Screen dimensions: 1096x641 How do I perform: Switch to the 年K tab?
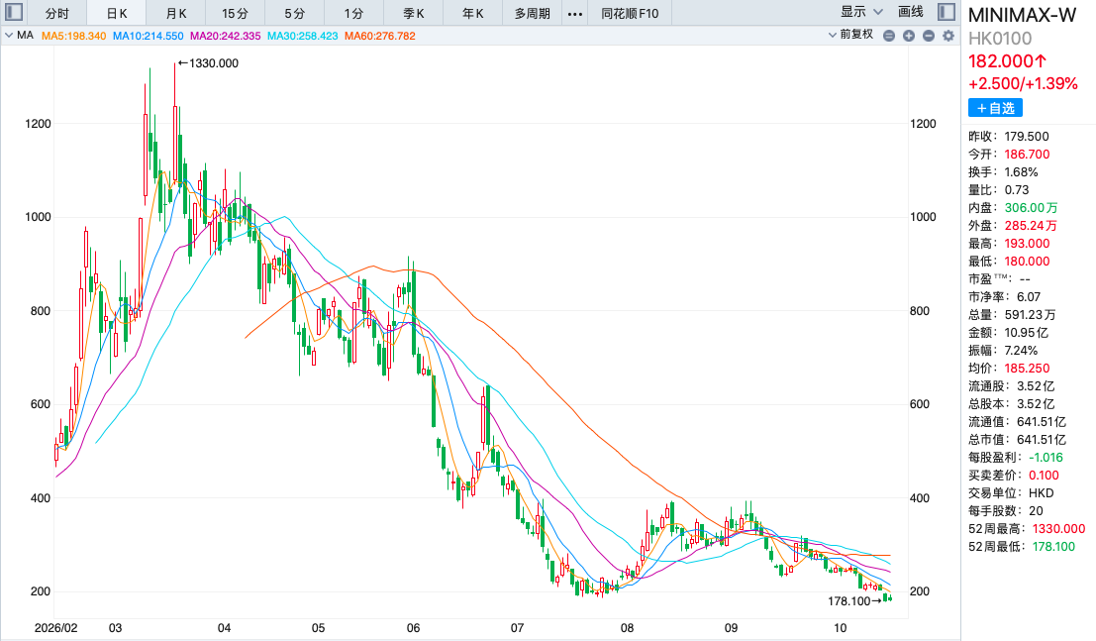[472, 13]
